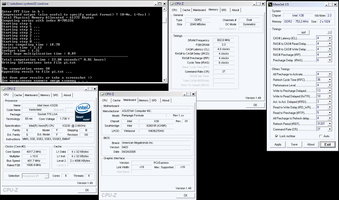Click OK in the Memory CPU-Z window
Screen dimensions: 339x200
(x=255, y=105)
